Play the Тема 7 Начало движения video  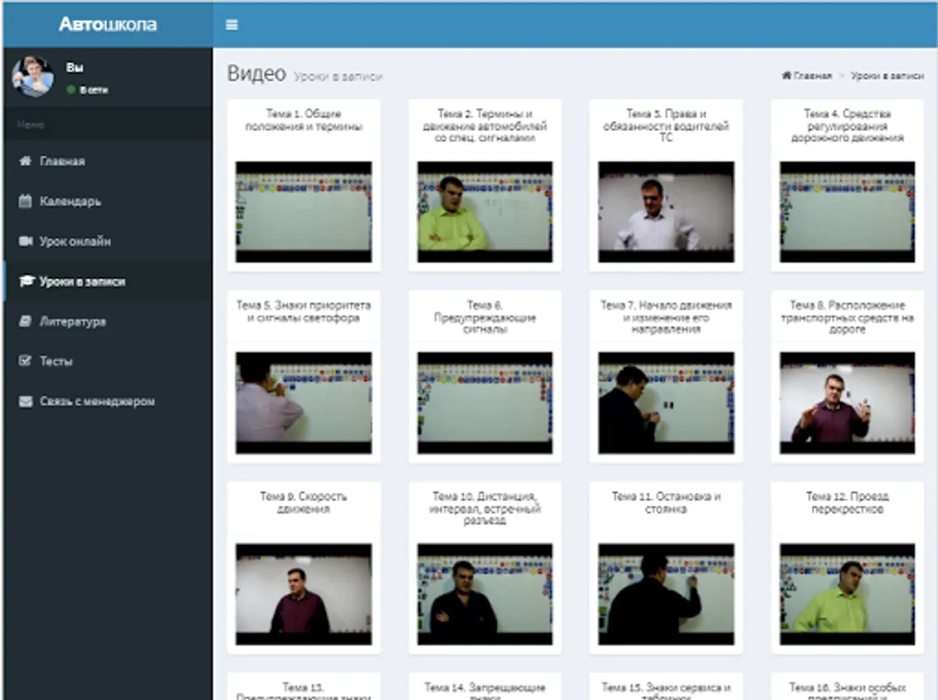pyautogui.click(x=666, y=403)
